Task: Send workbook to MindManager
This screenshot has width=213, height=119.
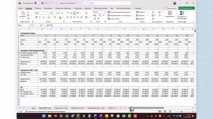Action: click(x=182, y=15)
